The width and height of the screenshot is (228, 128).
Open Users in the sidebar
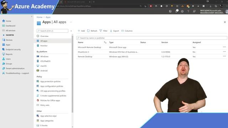click(6, 59)
